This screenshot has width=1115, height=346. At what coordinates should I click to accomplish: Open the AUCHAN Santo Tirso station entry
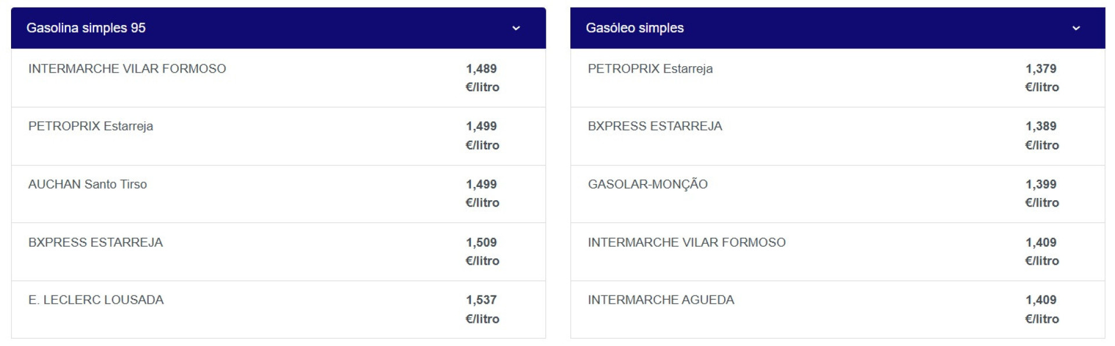pos(88,184)
